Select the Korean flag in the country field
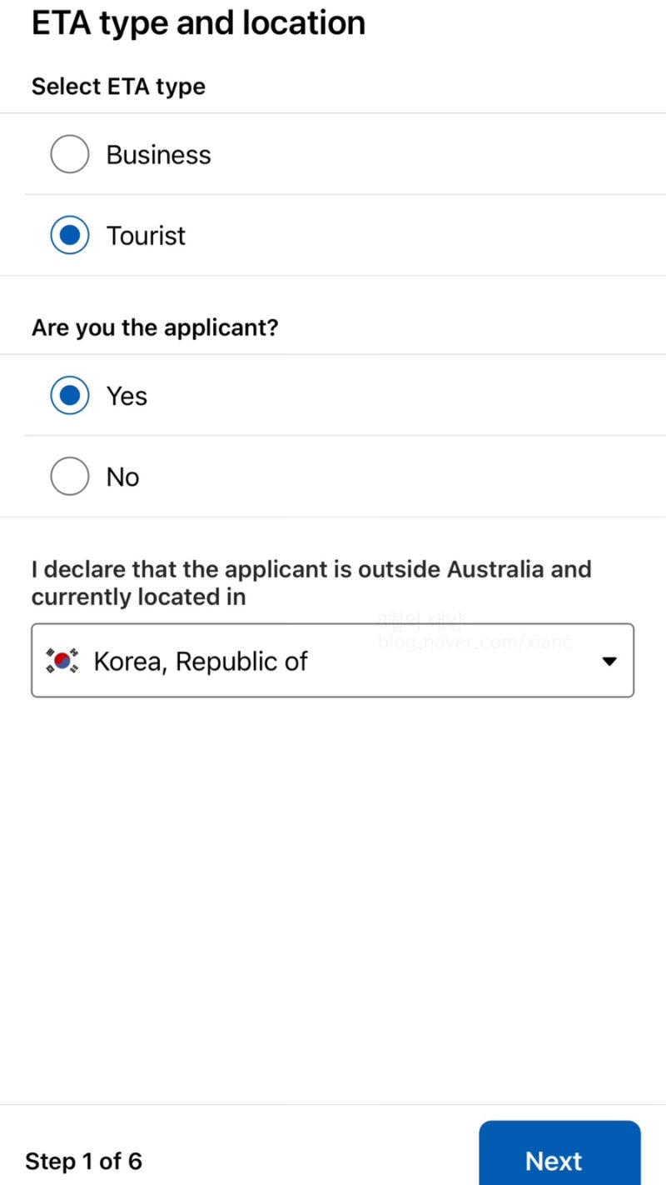The image size is (666, 1185). [x=62, y=660]
